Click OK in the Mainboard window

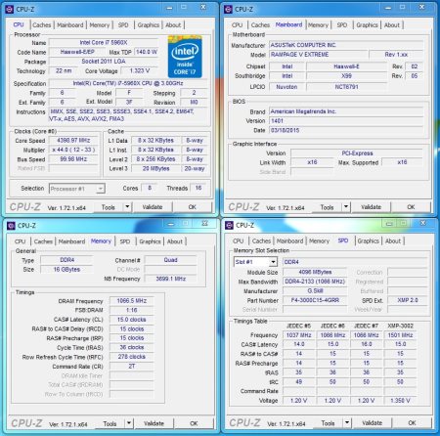tap(411, 207)
